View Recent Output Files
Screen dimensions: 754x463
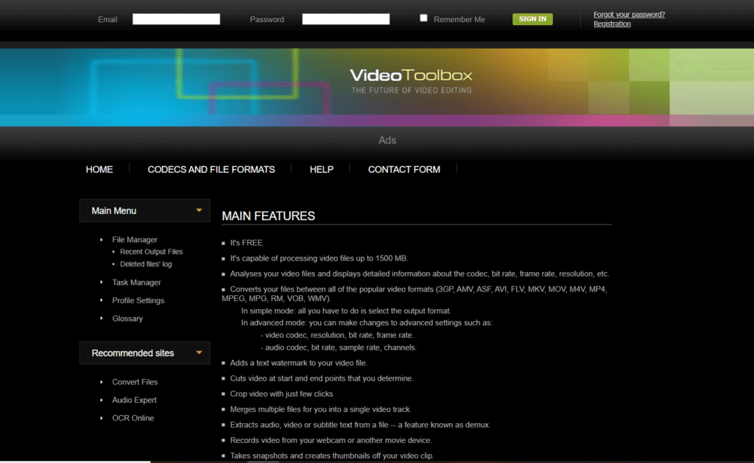151,251
